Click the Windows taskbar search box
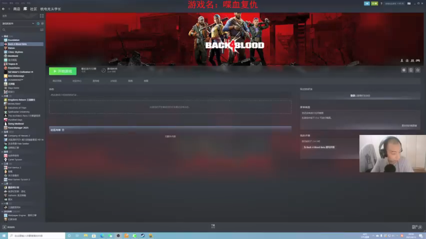 tap(37, 236)
